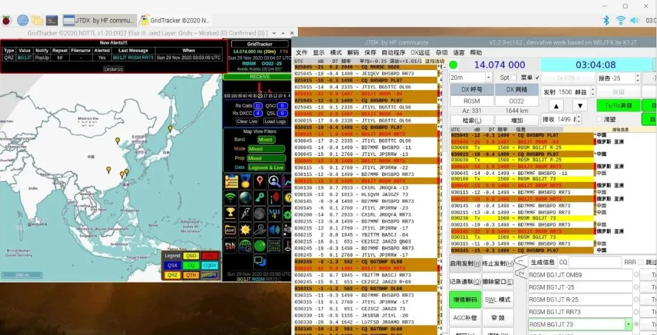Launch the web browser globe icon
The image size is (657, 335).
tap(23, 20)
